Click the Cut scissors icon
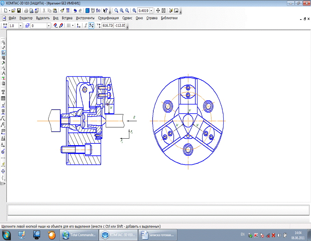 pyautogui.click(x=44, y=11)
